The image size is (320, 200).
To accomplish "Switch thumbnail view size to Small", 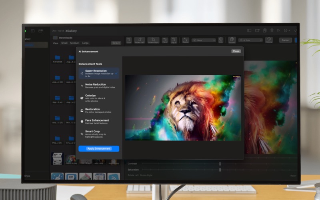I will point(64,43).
